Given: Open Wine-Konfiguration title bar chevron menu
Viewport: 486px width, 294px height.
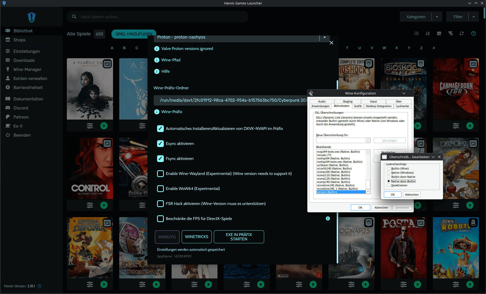Looking at the screenshot, I should 404,93.
